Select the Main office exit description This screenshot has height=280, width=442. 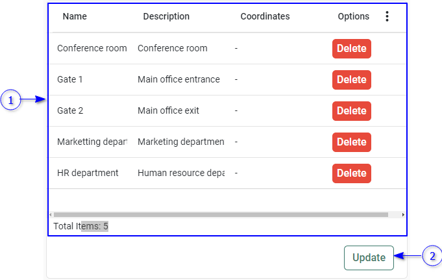coord(168,111)
